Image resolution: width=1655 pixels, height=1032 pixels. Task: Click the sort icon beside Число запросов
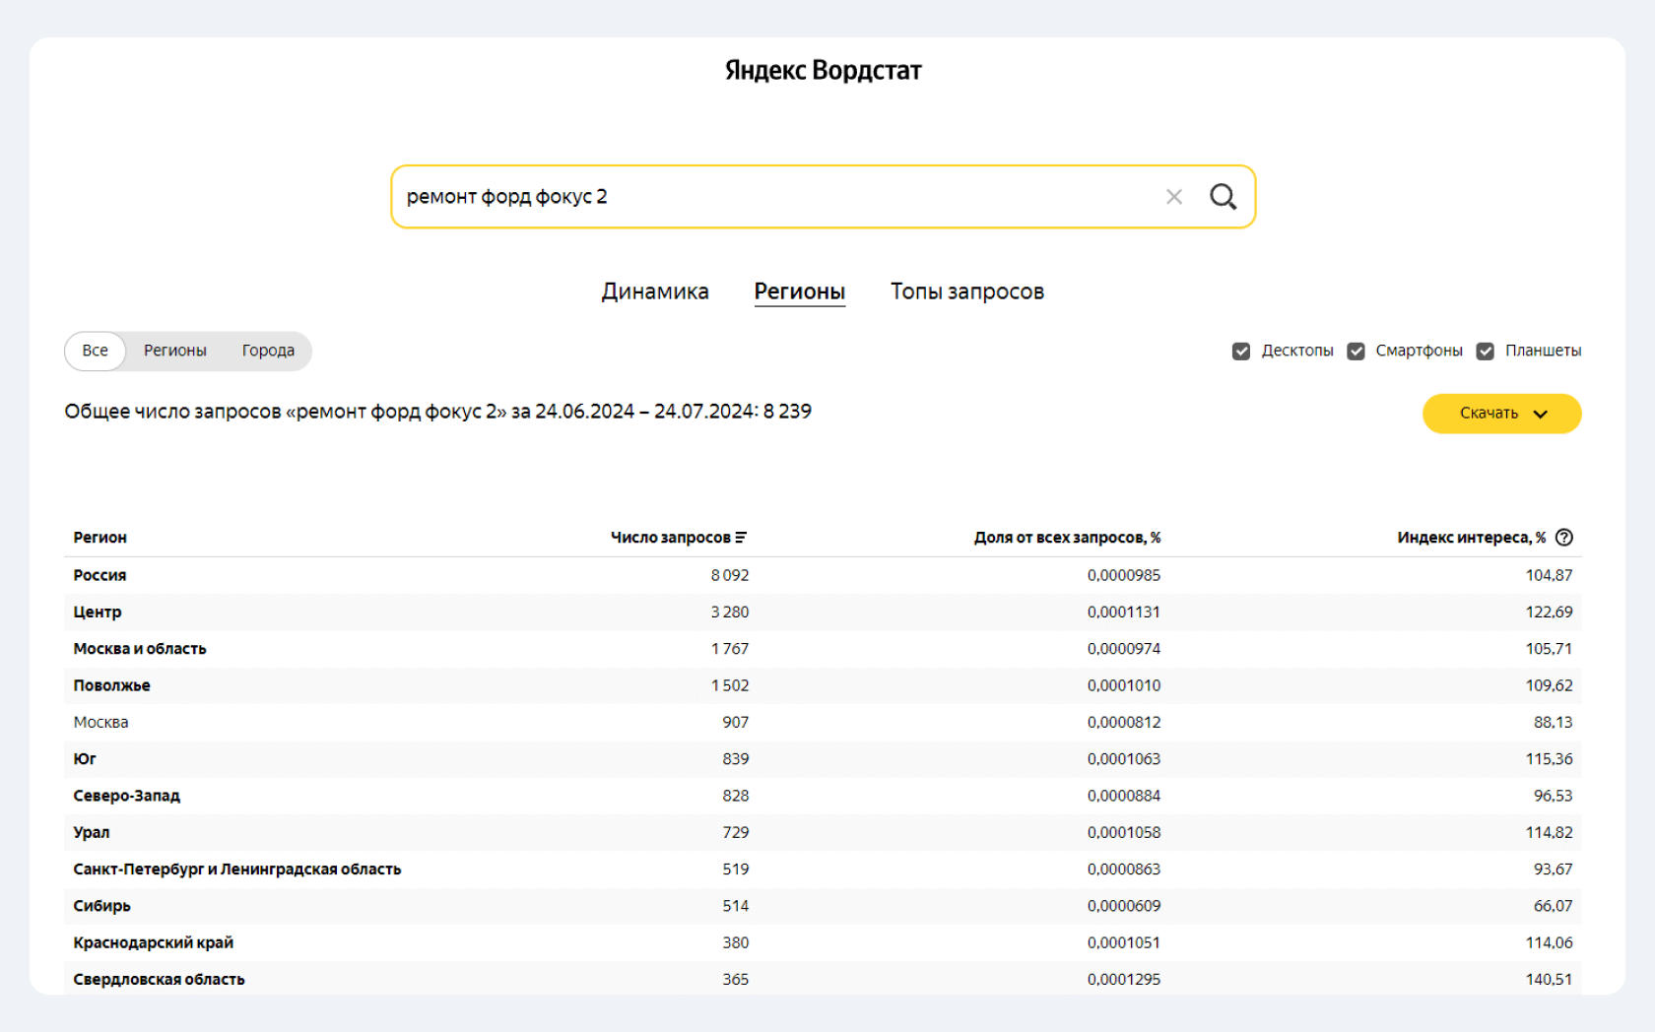[741, 538]
